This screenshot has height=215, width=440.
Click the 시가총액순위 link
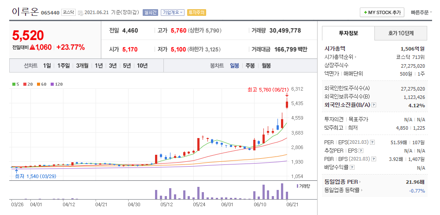coord(339,58)
